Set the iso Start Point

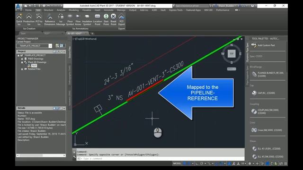click(106, 19)
